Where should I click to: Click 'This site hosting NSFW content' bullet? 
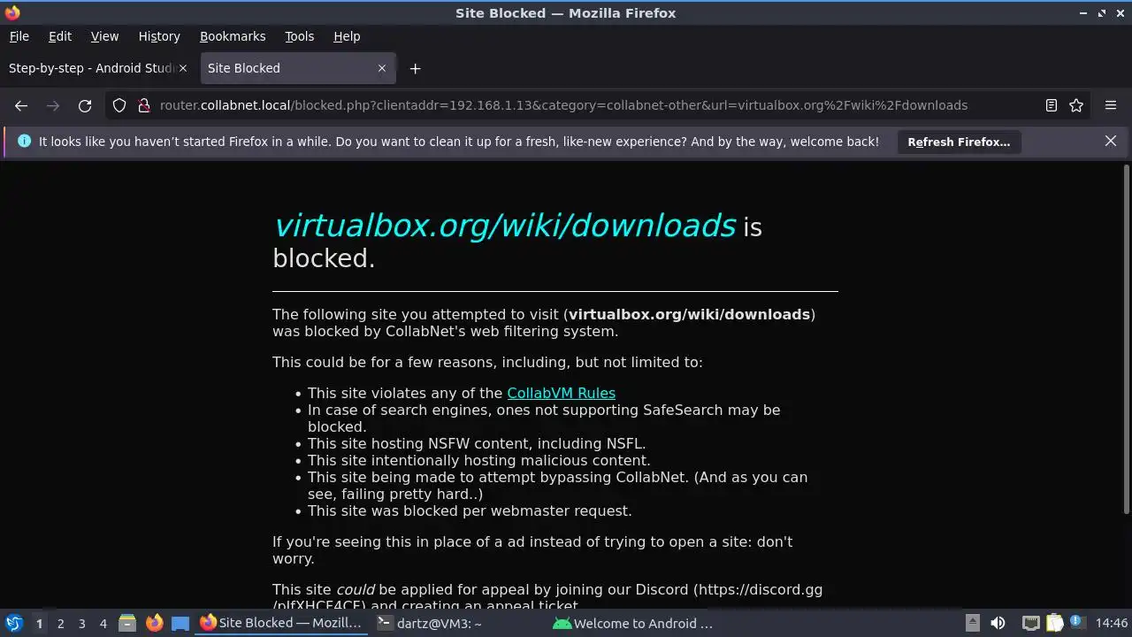(477, 443)
